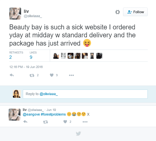Open the first liker's avatar thumbnail
This screenshot has height=141, width=156.
[x=56, y=56]
